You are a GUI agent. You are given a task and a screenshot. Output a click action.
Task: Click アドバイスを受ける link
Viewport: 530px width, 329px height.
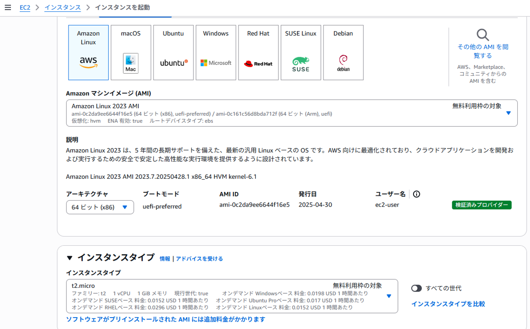(199, 259)
